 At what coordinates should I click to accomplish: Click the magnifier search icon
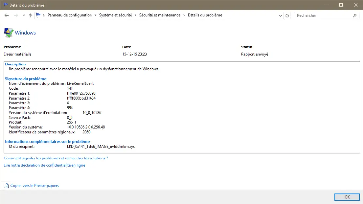pyautogui.click(x=355, y=16)
